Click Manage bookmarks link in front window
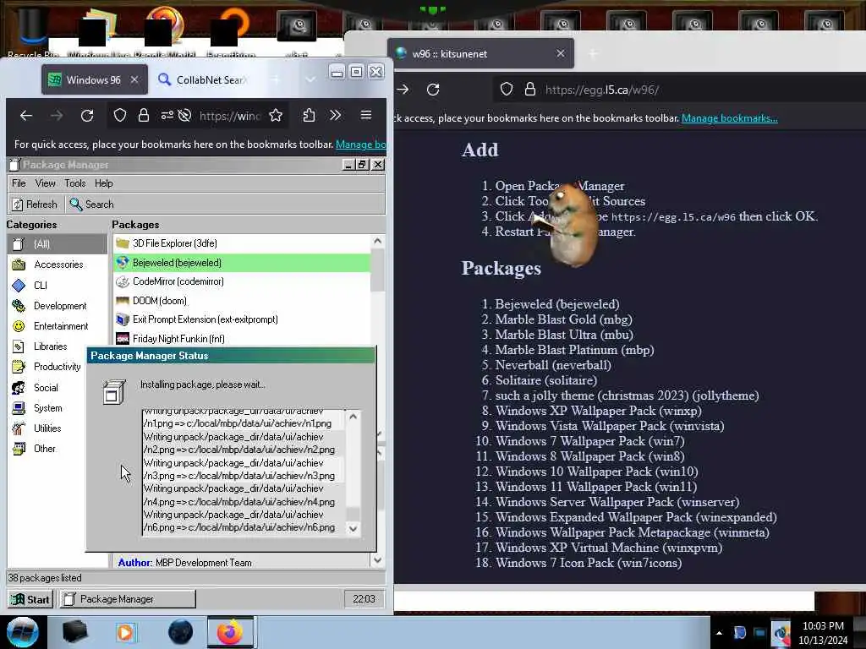This screenshot has width=866, height=649. (x=360, y=144)
